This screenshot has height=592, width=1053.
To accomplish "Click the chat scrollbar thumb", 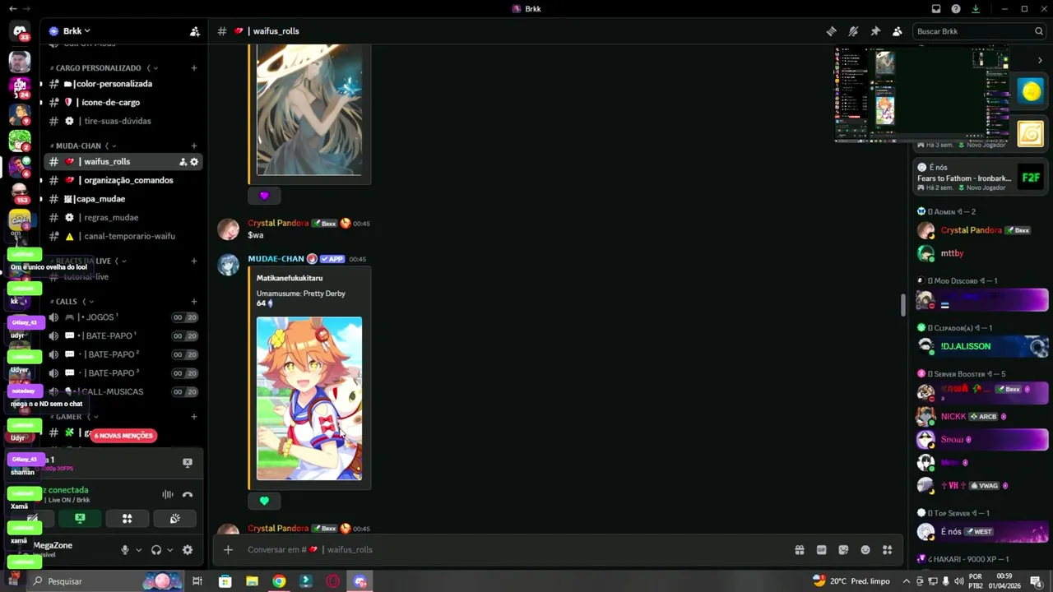I will click(903, 304).
